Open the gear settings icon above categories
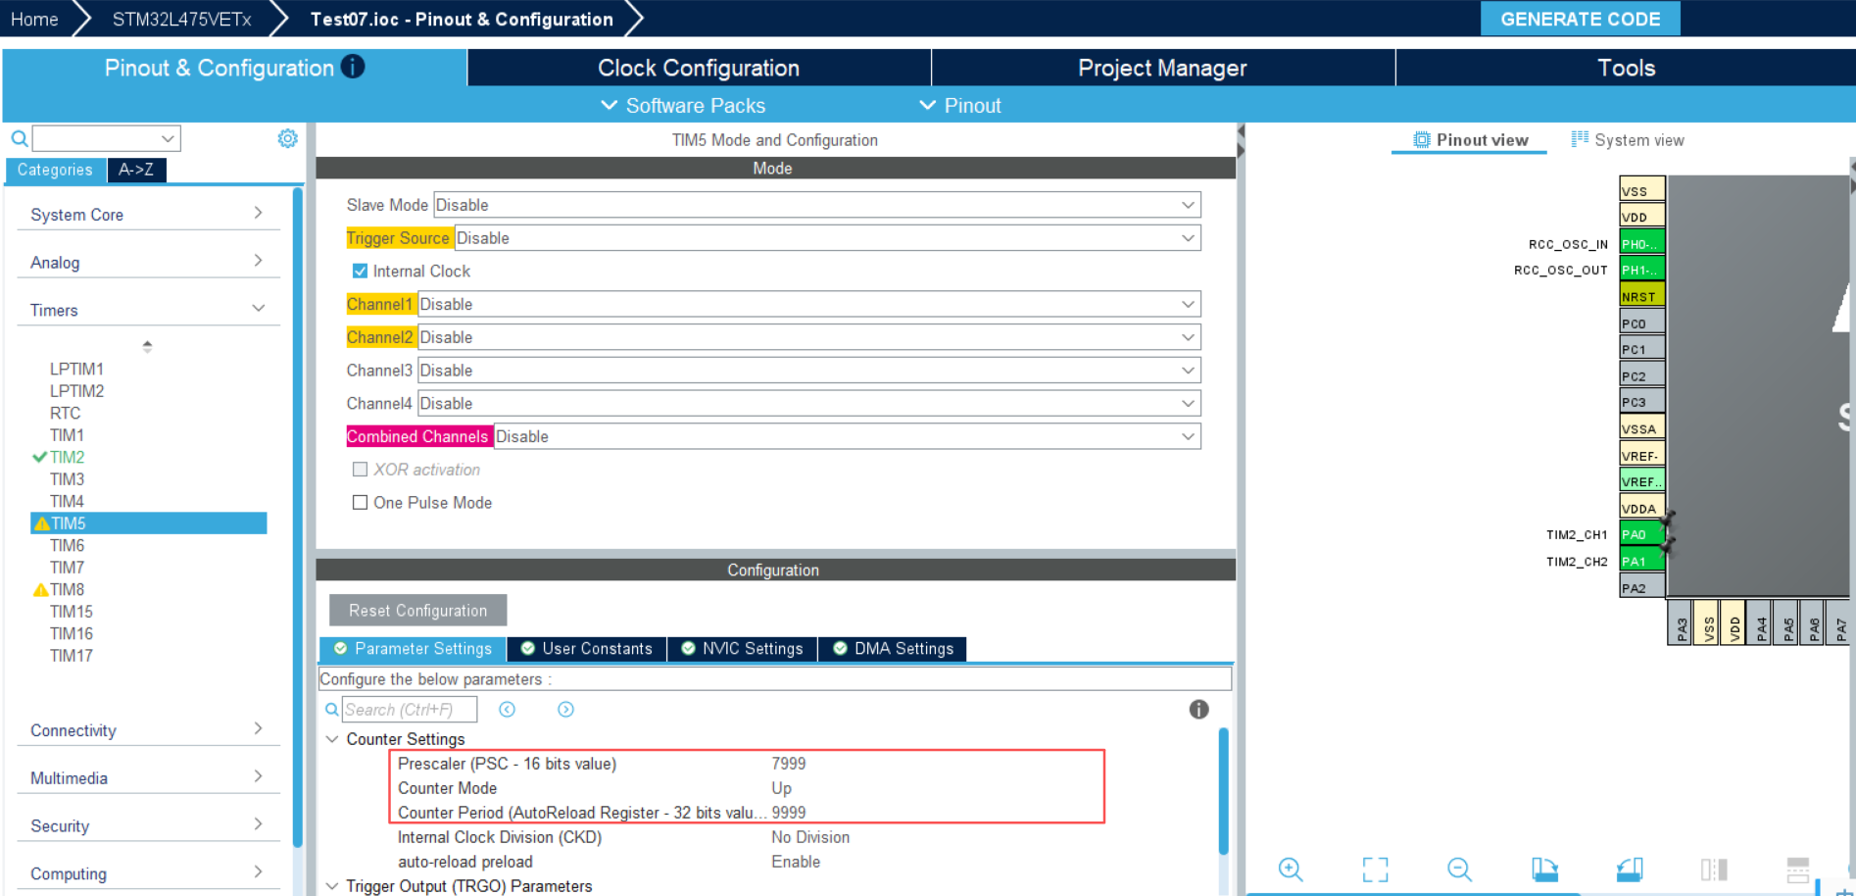 pos(287,138)
